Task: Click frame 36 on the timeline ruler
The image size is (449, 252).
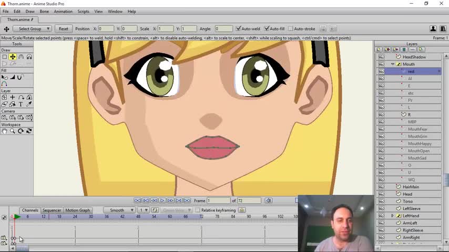Action: pyautogui.click(x=107, y=216)
